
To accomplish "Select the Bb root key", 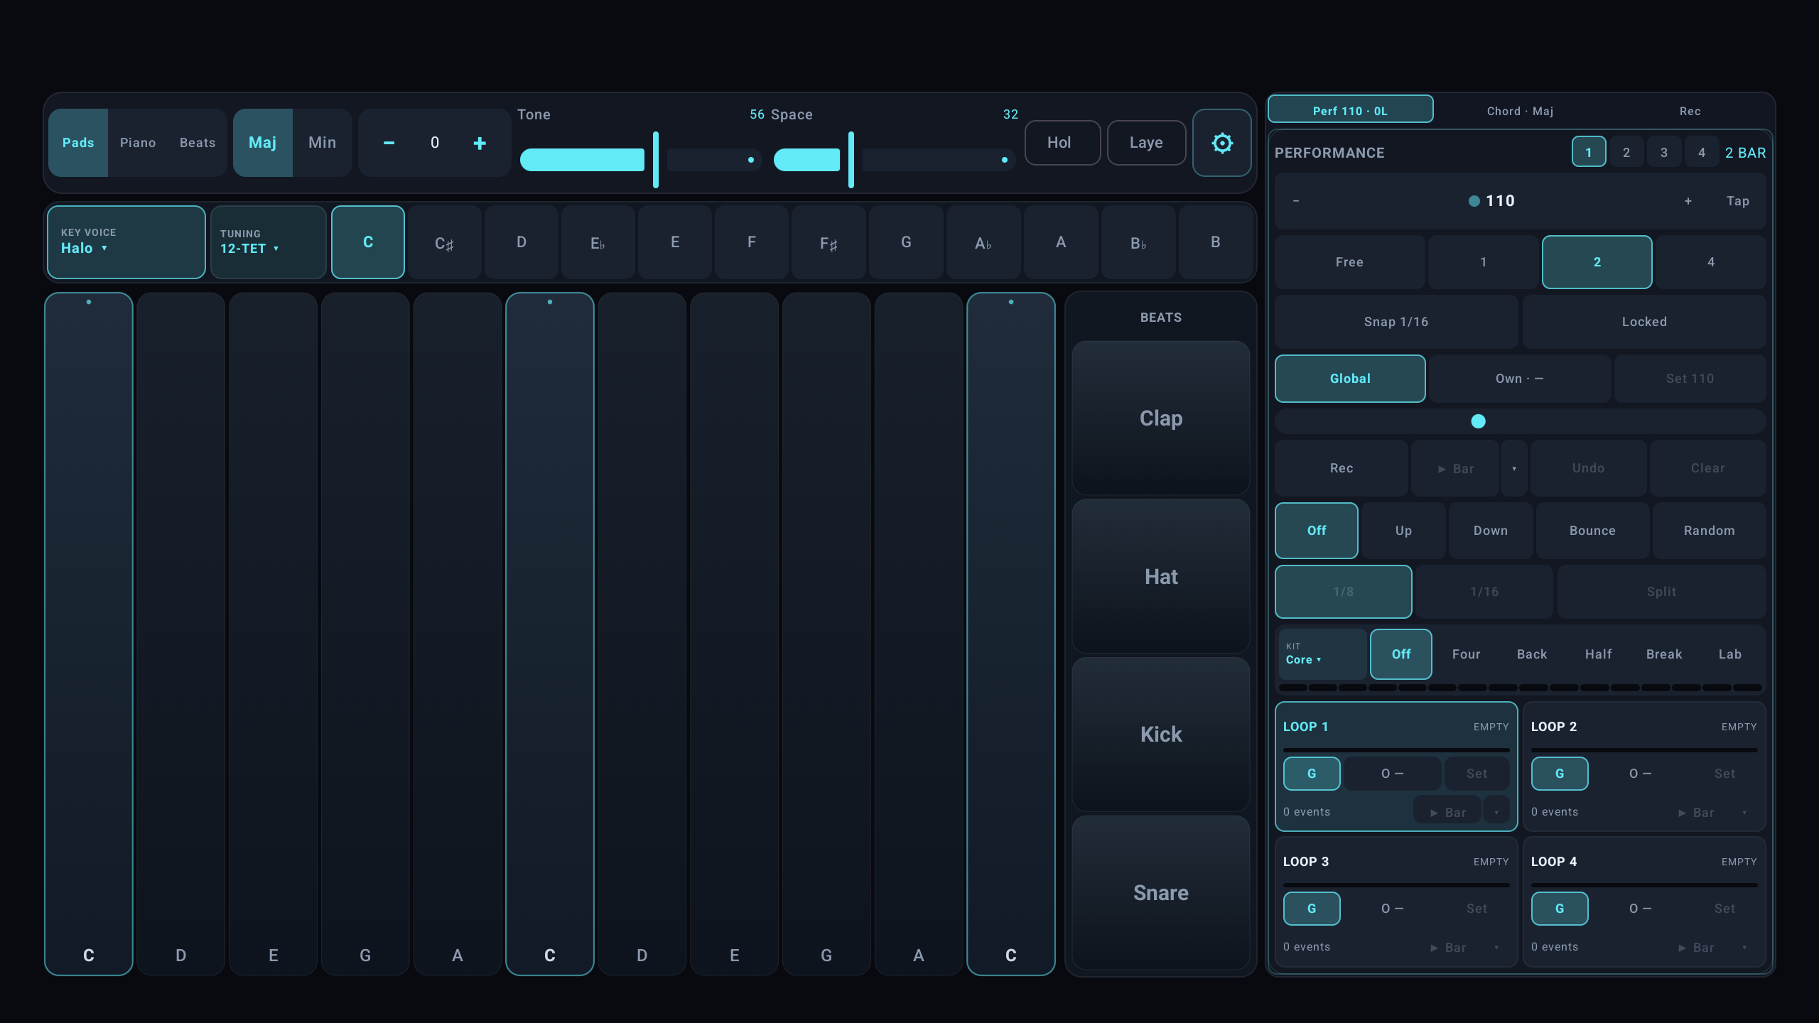I will (1138, 242).
